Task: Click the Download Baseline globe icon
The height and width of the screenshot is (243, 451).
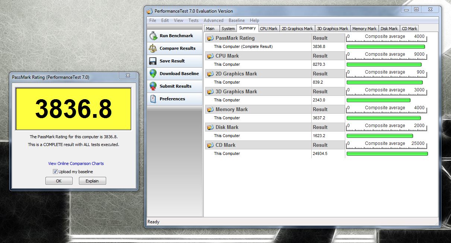Action: pyautogui.click(x=153, y=74)
